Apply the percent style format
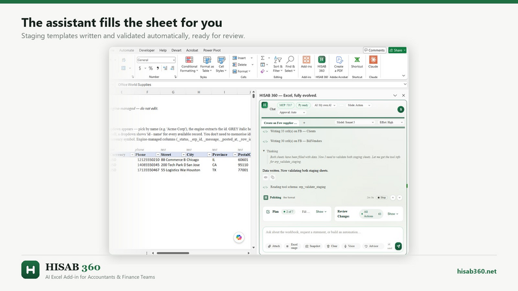Viewport: 518px width, 291px height. tap(151, 68)
